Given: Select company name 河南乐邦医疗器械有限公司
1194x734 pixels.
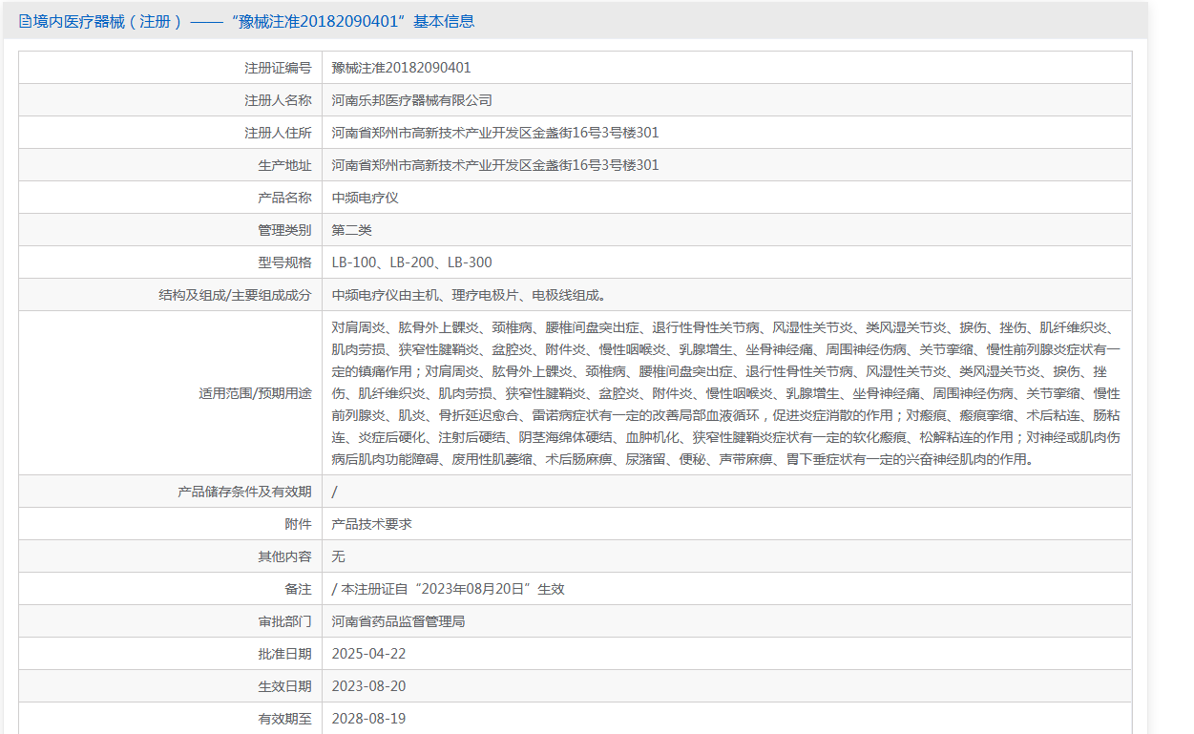Looking at the screenshot, I should (x=411, y=100).
